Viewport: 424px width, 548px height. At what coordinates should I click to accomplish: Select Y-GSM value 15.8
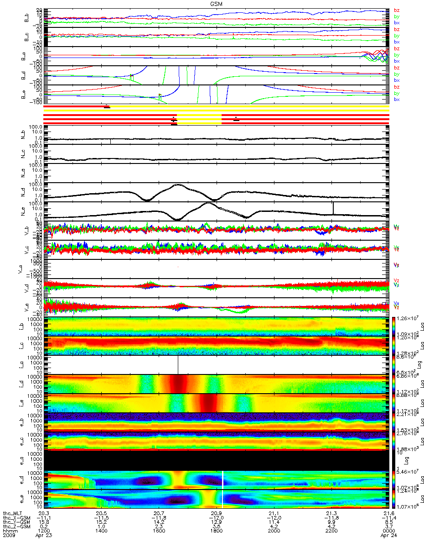pos(44,522)
